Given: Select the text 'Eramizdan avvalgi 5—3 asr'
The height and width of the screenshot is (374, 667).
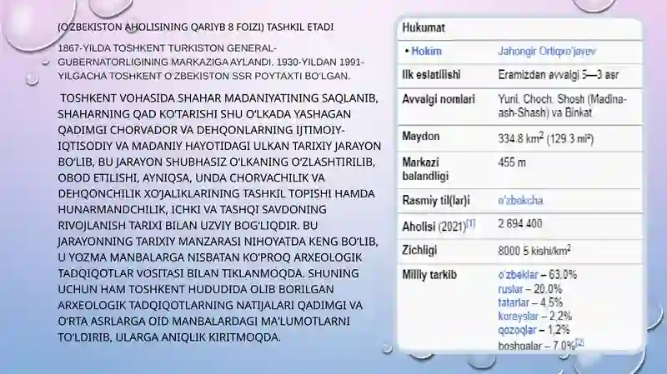Looking at the screenshot, I should point(558,75).
